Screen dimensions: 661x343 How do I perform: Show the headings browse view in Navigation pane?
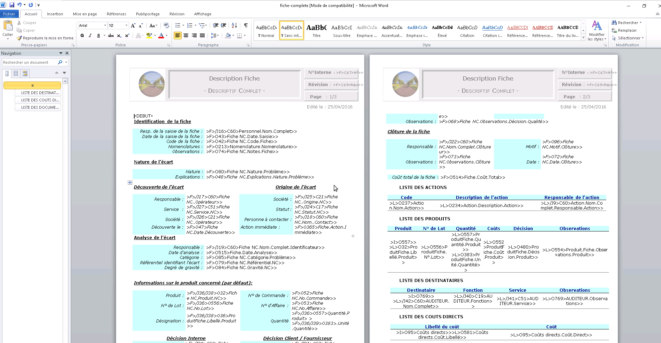(7, 73)
